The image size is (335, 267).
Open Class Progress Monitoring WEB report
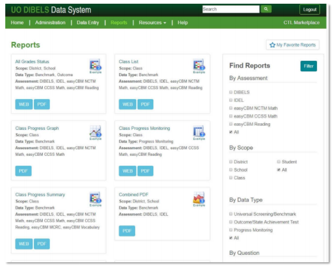[127, 171]
